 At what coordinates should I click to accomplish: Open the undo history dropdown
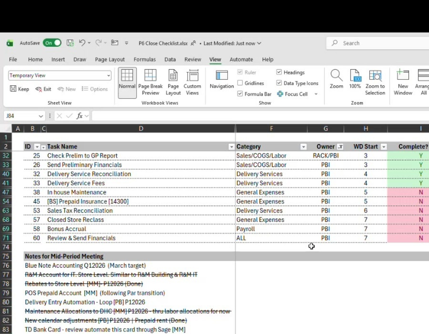point(89,43)
